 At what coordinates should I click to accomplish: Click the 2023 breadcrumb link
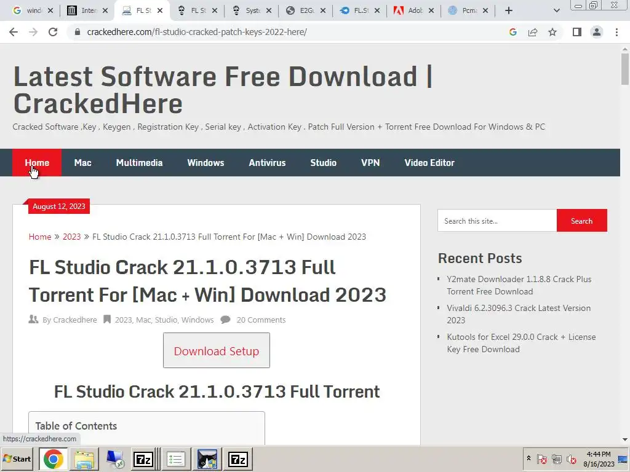[x=71, y=237]
